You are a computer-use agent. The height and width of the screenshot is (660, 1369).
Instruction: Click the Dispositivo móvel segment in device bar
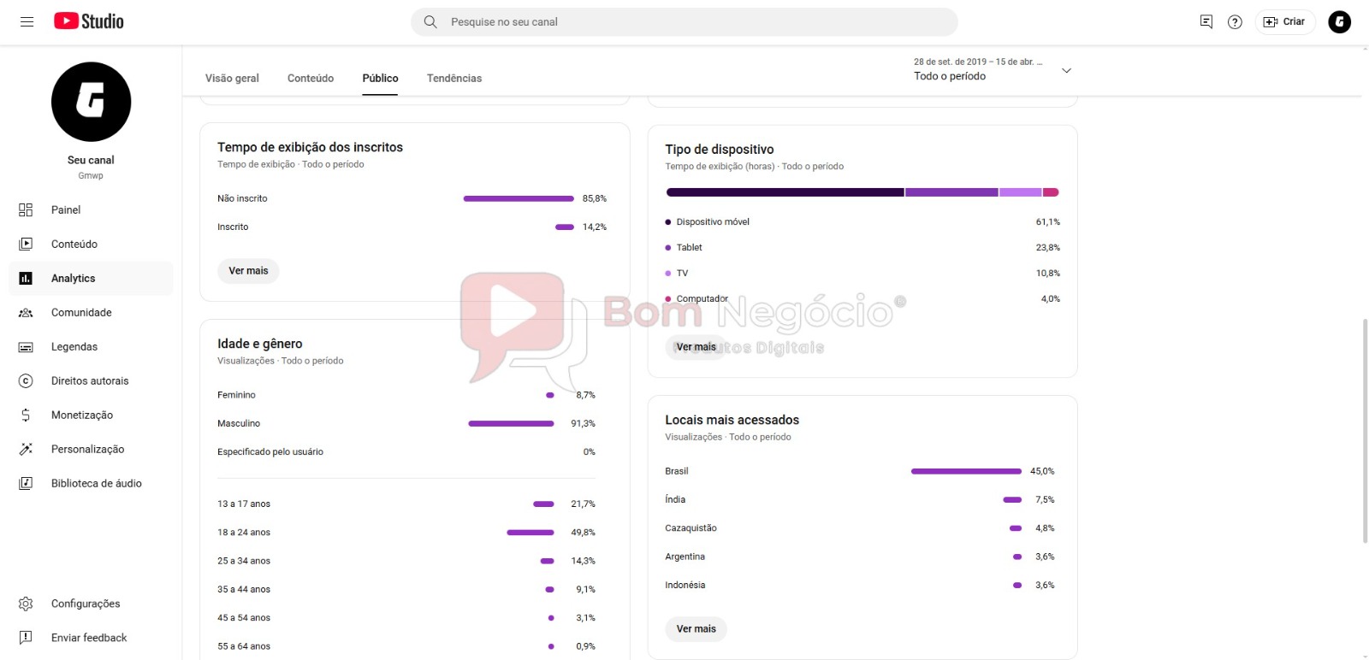[785, 192]
